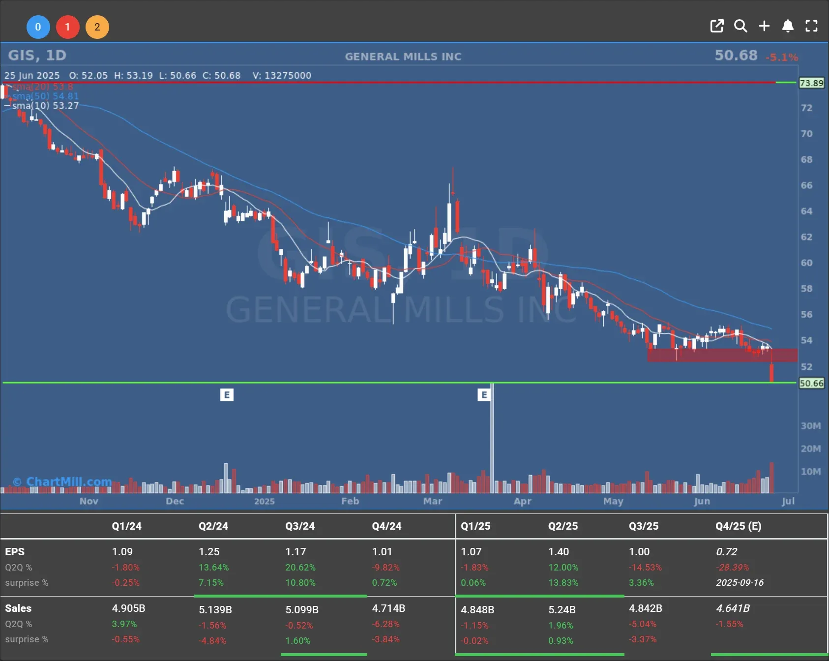
Task: Click estimated EPS 0.72 for Q4/25
Action: [727, 552]
